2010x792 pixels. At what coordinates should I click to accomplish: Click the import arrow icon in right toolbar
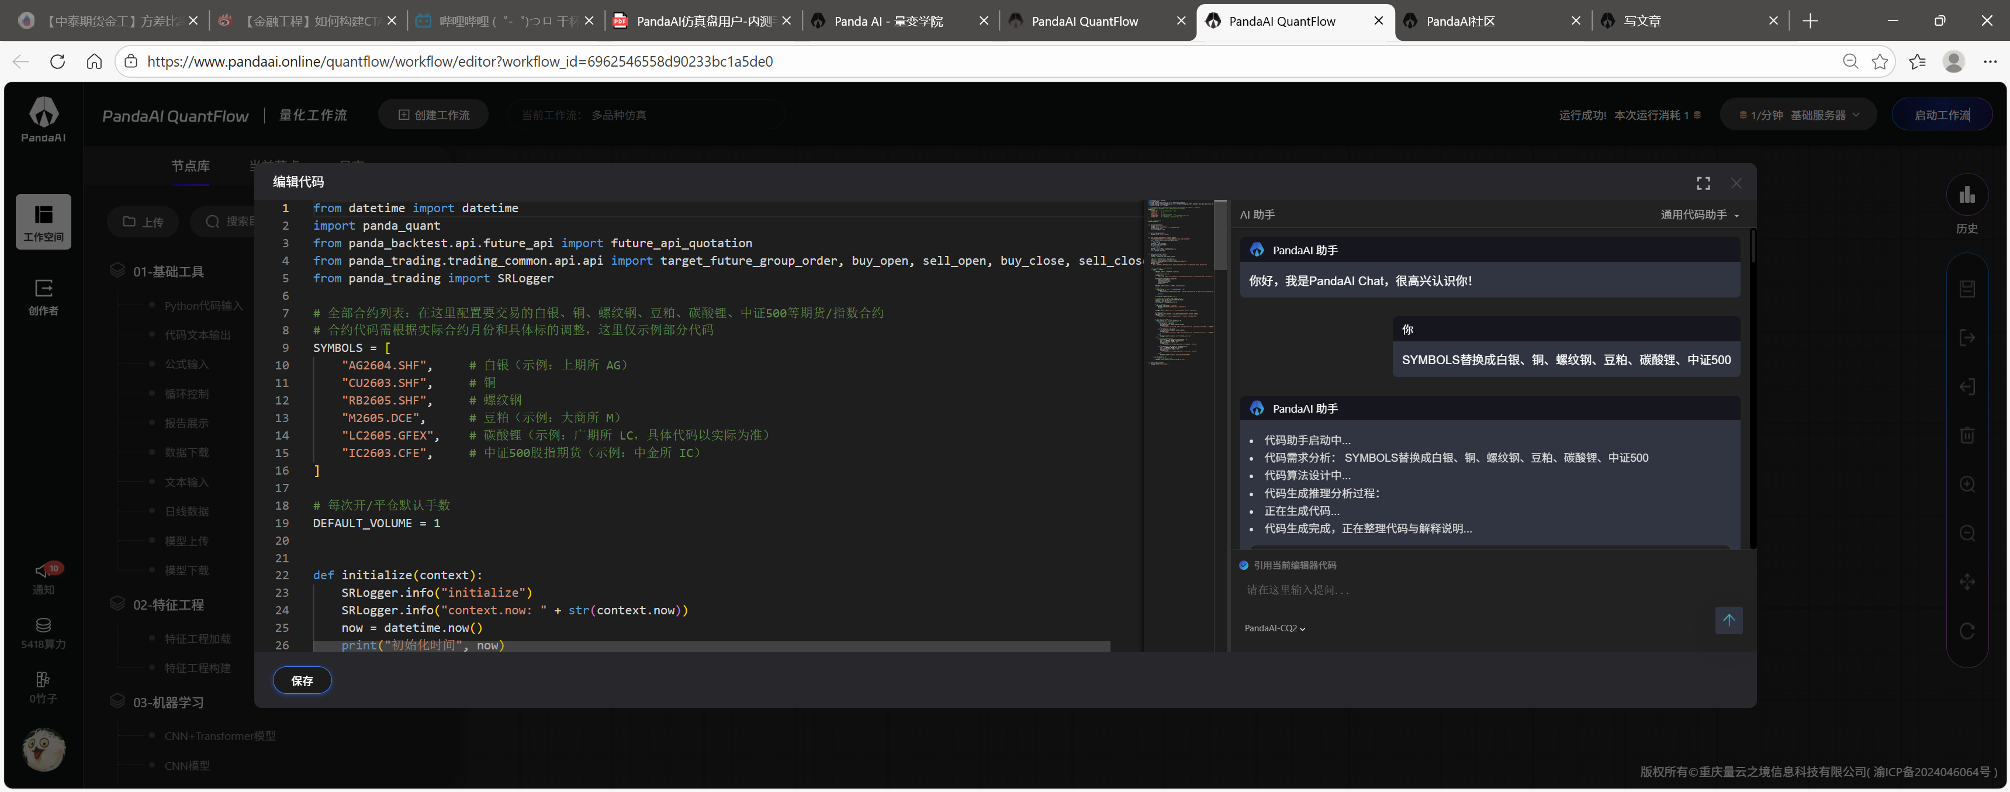tap(1967, 386)
